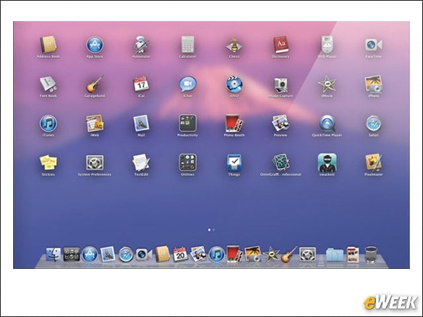Open the Dictionary app
The height and width of the screenshot is (317, 423).
pos(280,44)
